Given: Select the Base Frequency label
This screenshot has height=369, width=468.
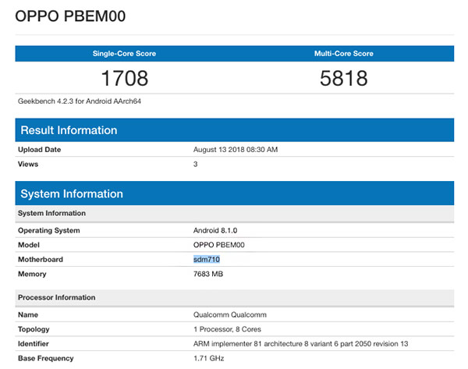Looking at the screenshot, I should 46,358.
